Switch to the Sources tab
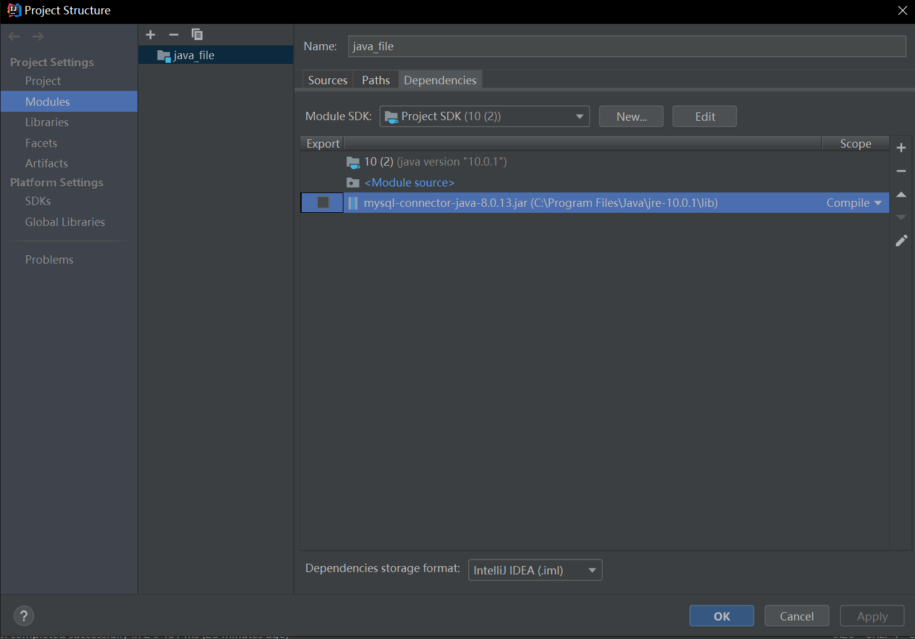Screen dimensions: 915x639 click(327, 80)
